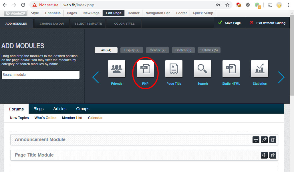Select the Static HTML module icon
This screenshot has height=172, width=294.
(231, 69)
